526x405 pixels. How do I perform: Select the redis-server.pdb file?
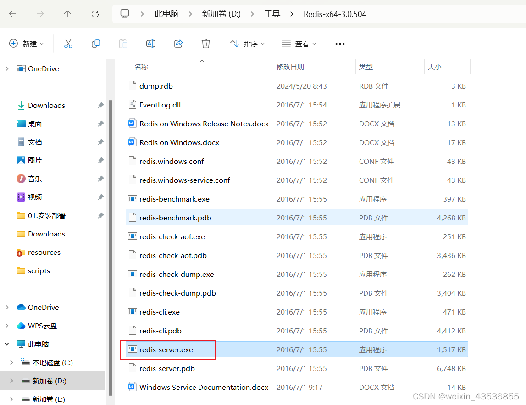(297, 368)
